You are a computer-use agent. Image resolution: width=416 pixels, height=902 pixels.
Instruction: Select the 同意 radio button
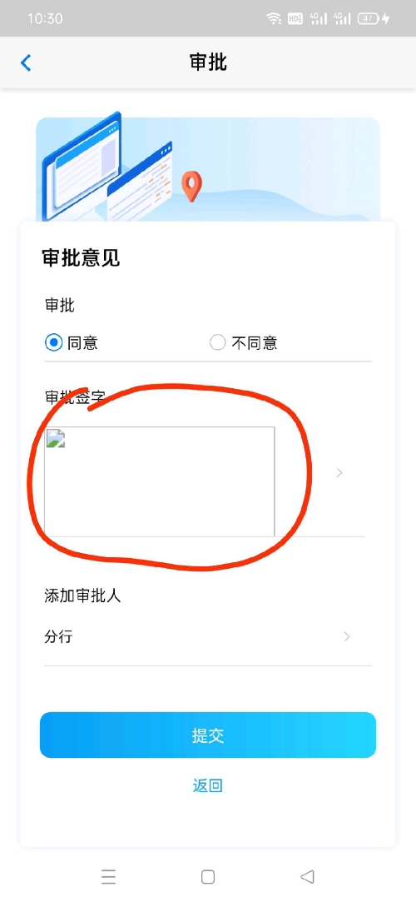(x=53, y=343)
